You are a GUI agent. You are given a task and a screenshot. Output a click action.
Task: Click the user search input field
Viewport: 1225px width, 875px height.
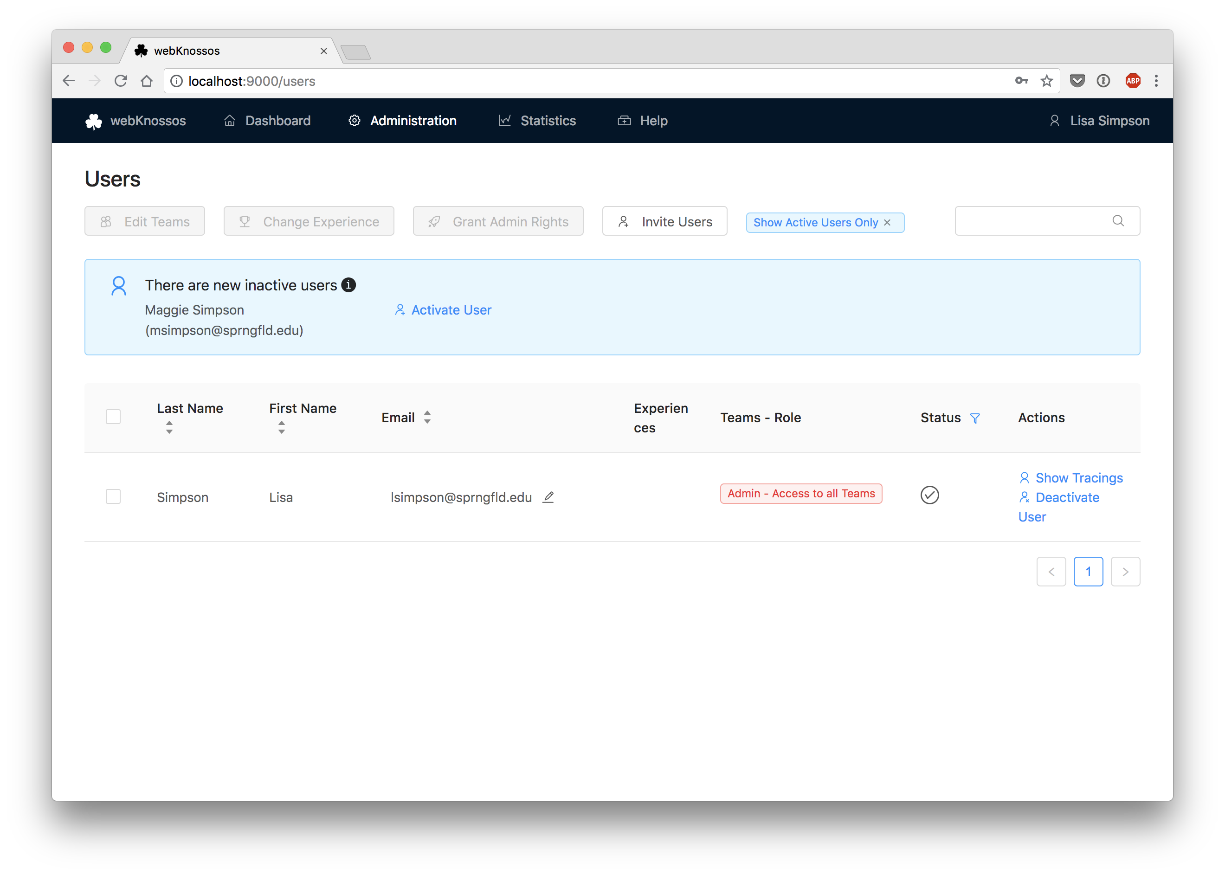[1047, 221]
